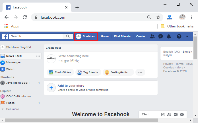Open Pages in Explore section
Image resolution: width=198 pixels, height=123 pixels.
(10, 103)
